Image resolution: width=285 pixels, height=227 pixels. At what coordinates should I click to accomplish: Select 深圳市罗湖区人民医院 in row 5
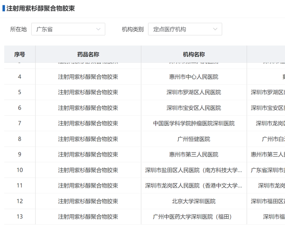194,92
